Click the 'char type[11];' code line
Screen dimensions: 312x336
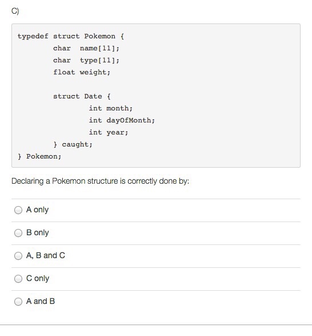point(86,60)
